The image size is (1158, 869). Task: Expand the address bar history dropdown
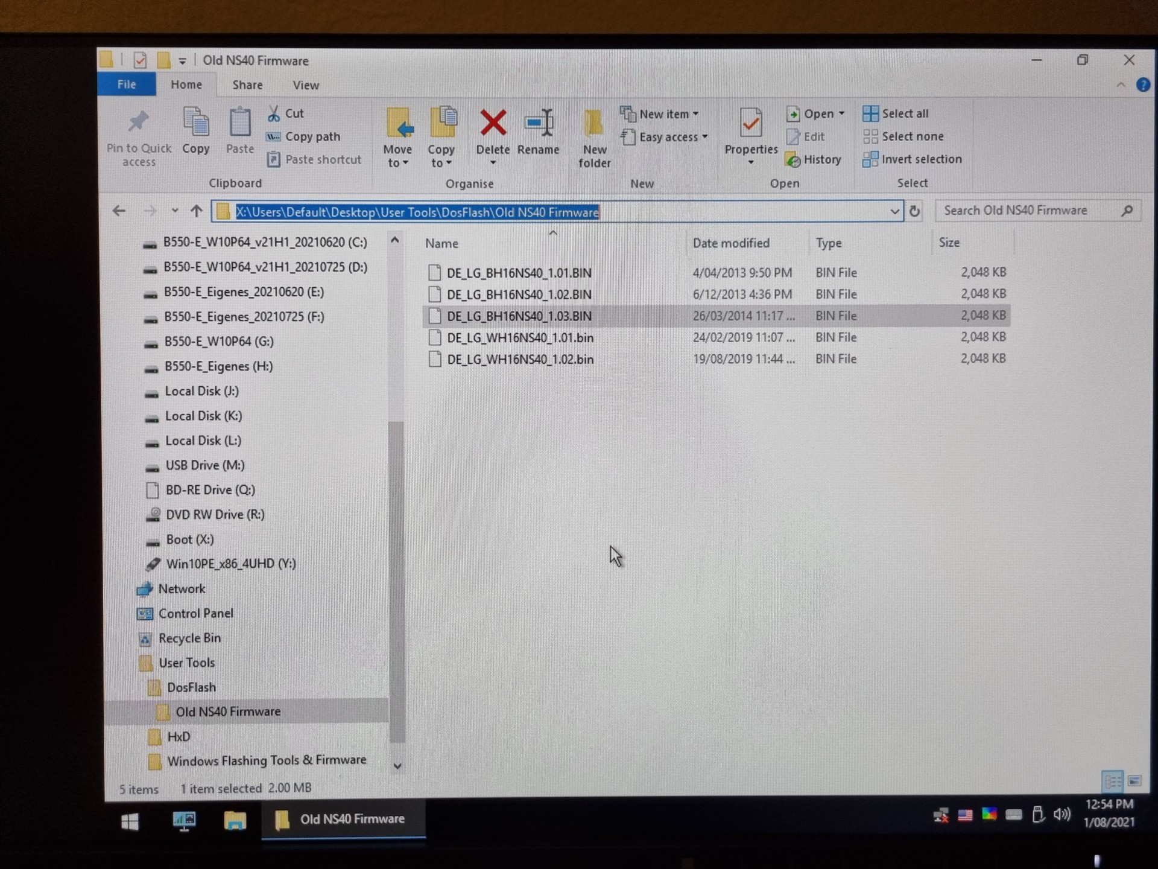(x=894, y=211)
